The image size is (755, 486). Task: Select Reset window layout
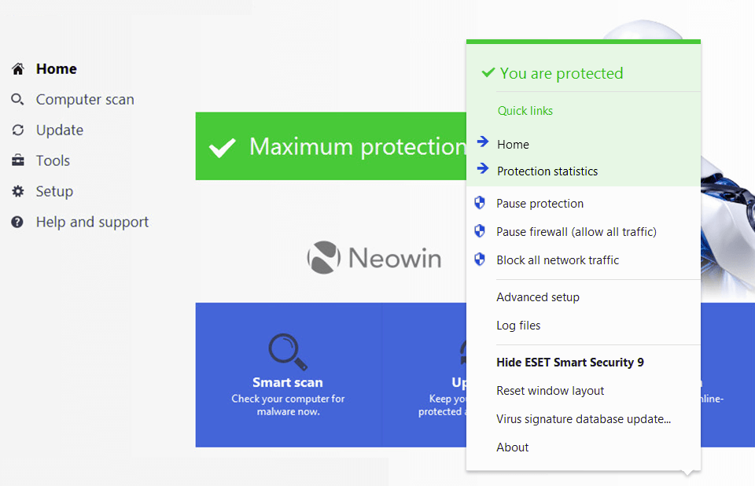click(551, 391)
